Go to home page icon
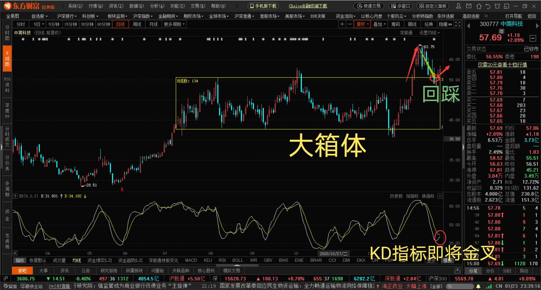Image resolution: width=541 pixels, height=290 pixels. click(x=479, y=6)
